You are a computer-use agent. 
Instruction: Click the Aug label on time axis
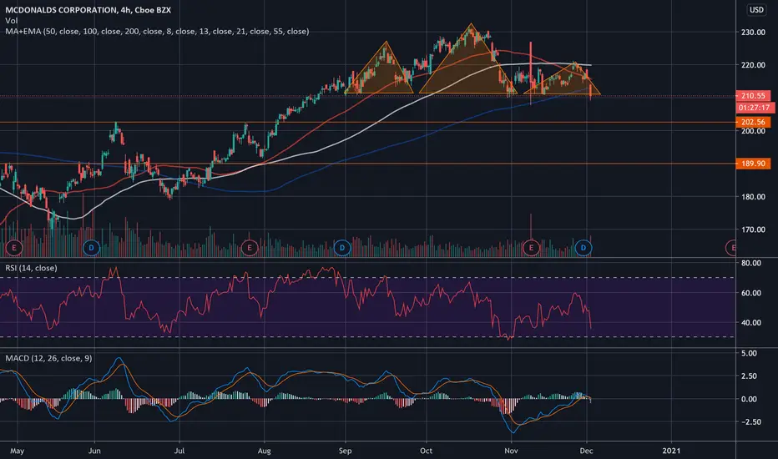(265, 451)
